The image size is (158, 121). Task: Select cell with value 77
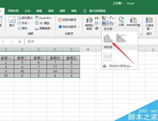pyautogui.click(x=55, y=67)
